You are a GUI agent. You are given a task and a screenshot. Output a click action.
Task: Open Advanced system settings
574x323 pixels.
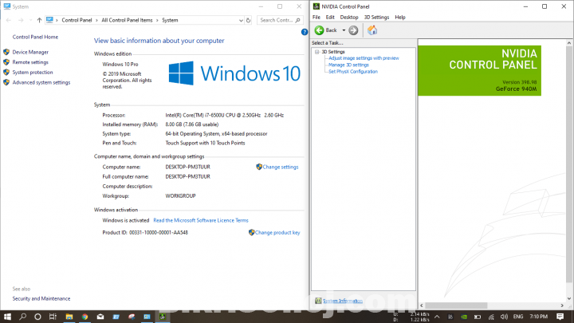[x=41, y=83]
